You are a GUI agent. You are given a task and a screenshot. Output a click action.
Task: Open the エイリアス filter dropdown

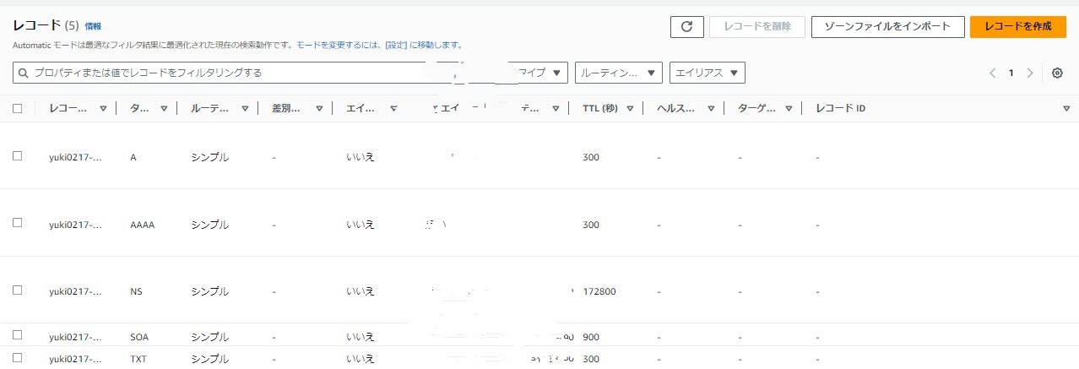pyautogui.click(x=707, y=73)
